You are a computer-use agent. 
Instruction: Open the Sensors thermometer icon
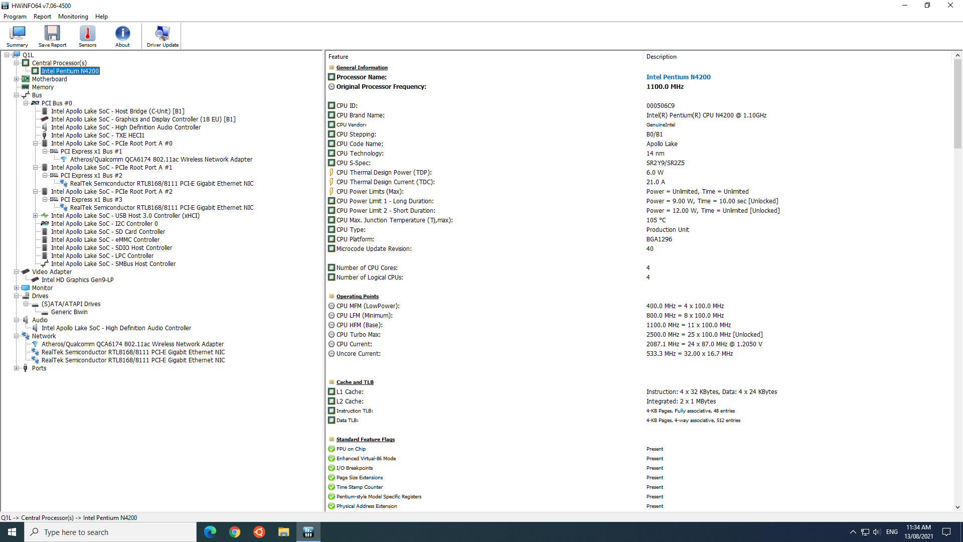[x=87, y=36]
